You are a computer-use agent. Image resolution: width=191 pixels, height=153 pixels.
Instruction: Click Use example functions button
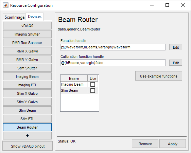159,76
